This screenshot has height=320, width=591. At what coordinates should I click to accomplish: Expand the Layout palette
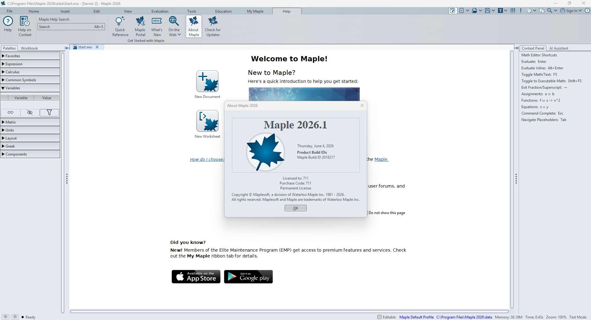[30, 138]
